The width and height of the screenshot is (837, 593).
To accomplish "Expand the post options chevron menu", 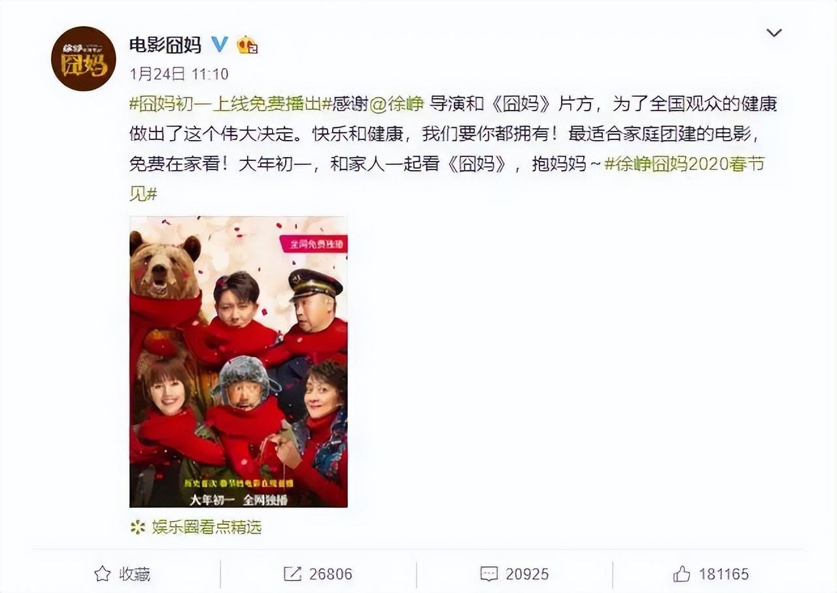I will click(774, 33).
